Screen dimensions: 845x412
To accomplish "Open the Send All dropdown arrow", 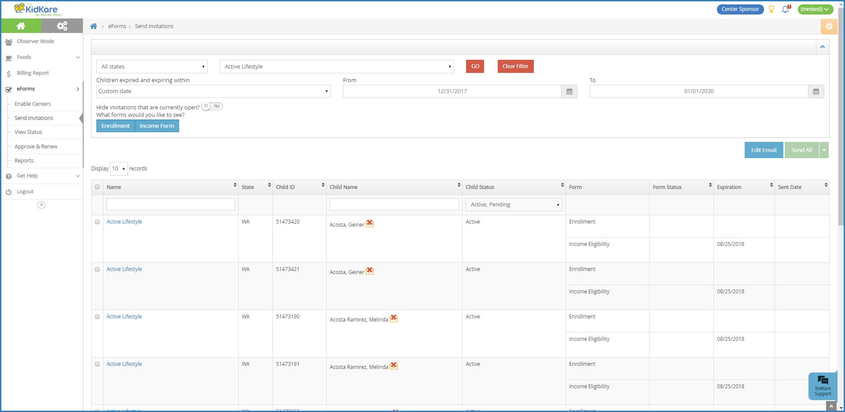I will pyautogui.click(x=824, y=150).
